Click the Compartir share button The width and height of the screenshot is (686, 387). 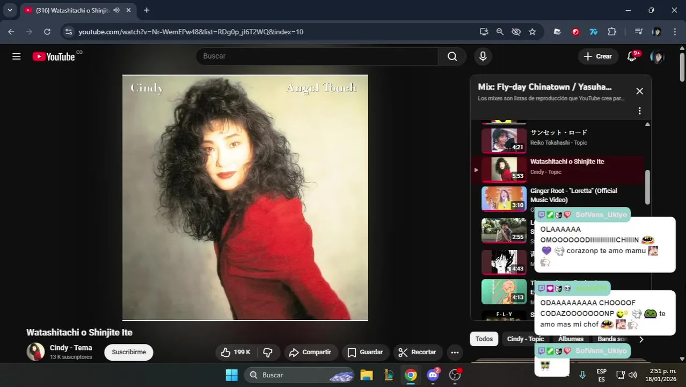[x=310, y=352]
